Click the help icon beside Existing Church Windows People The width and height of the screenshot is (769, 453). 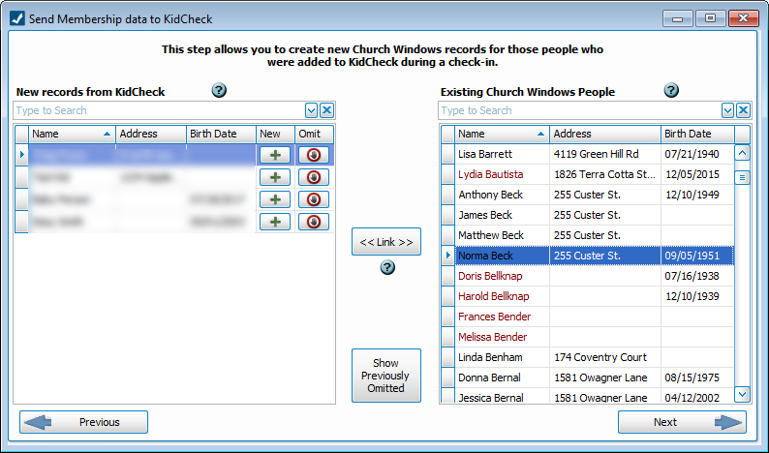tap(671, 91)
